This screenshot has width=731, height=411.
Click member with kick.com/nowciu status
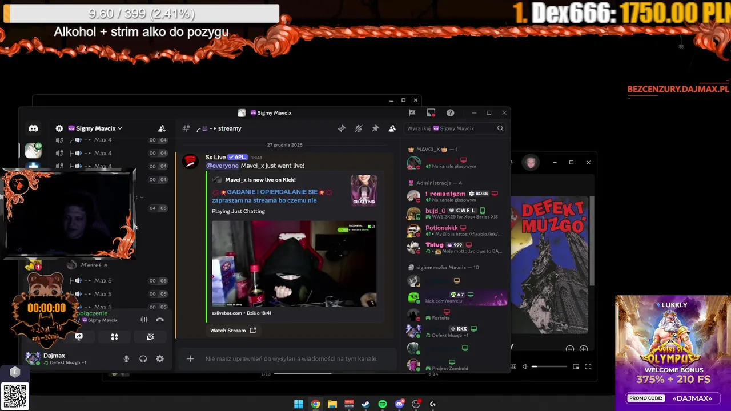pyautogui.click(x=456, y=297)
